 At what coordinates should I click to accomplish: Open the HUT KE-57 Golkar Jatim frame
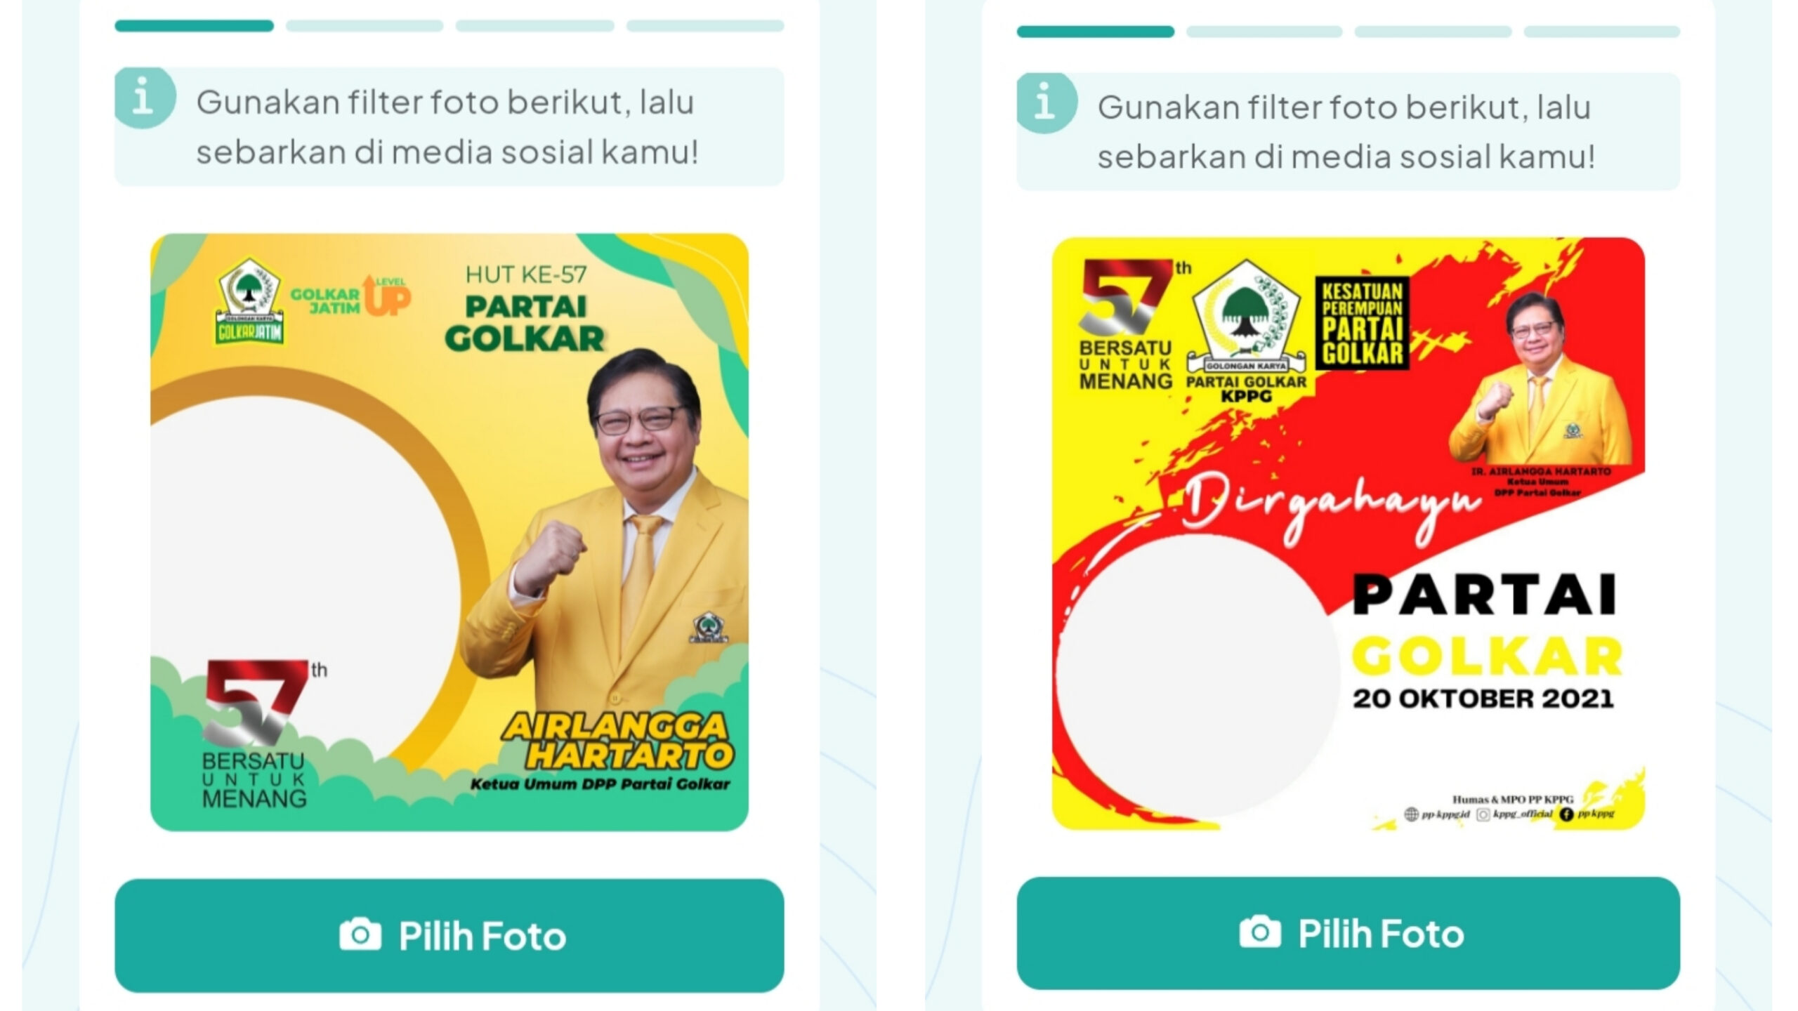pos(449,532)
